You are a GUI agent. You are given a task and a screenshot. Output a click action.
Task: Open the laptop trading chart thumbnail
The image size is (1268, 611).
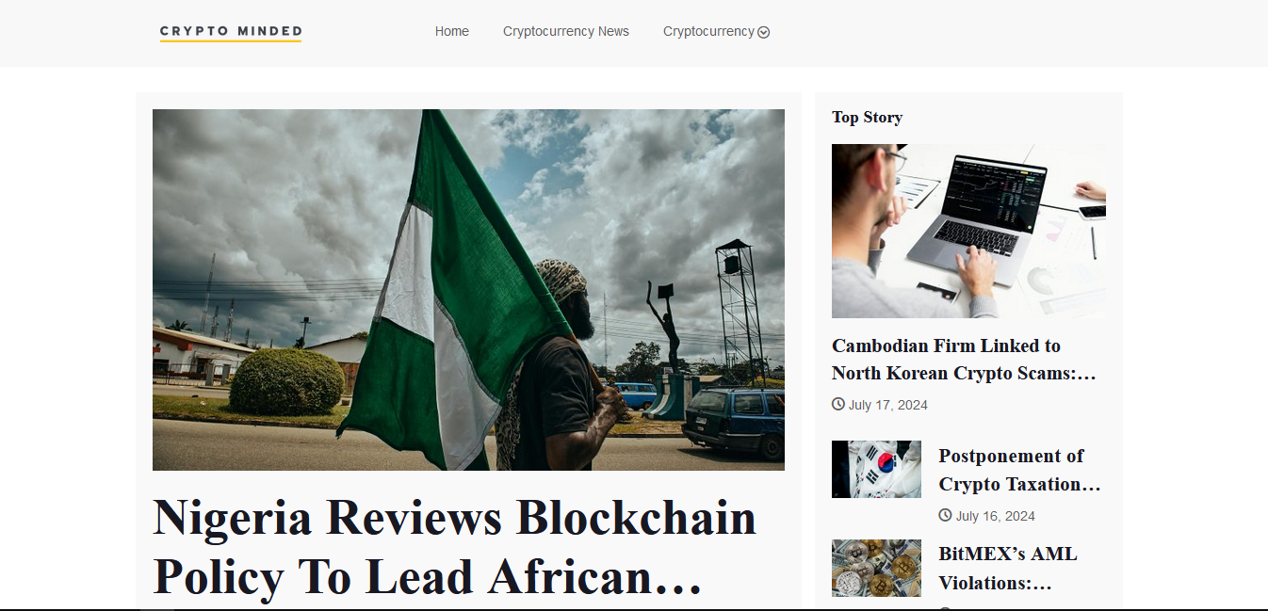click(968, 231)
